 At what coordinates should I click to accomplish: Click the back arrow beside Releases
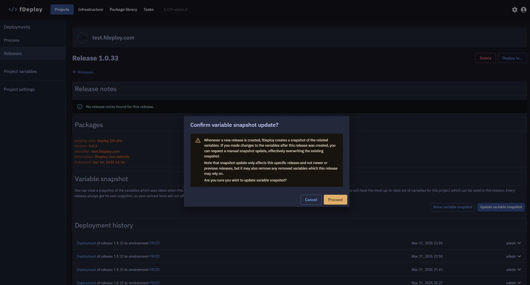coord(75,72)
